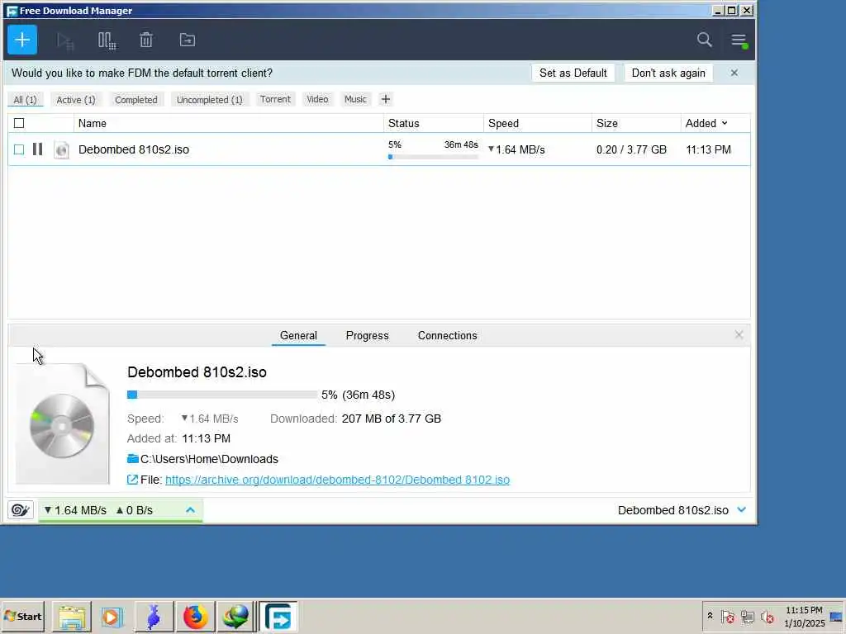846x634 pixels.
Task: Click the upload speed 0 B/s in status bar
Action: [x=135, y=510]
